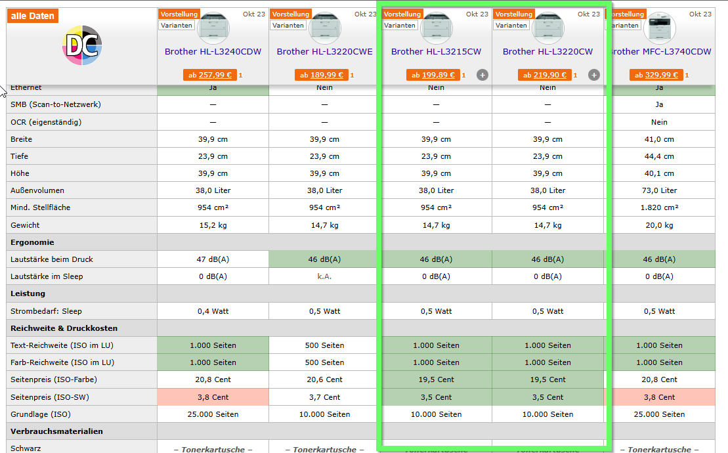
Task: Click the 'ab 189,99 €' price button
Action: click(321, 75)
